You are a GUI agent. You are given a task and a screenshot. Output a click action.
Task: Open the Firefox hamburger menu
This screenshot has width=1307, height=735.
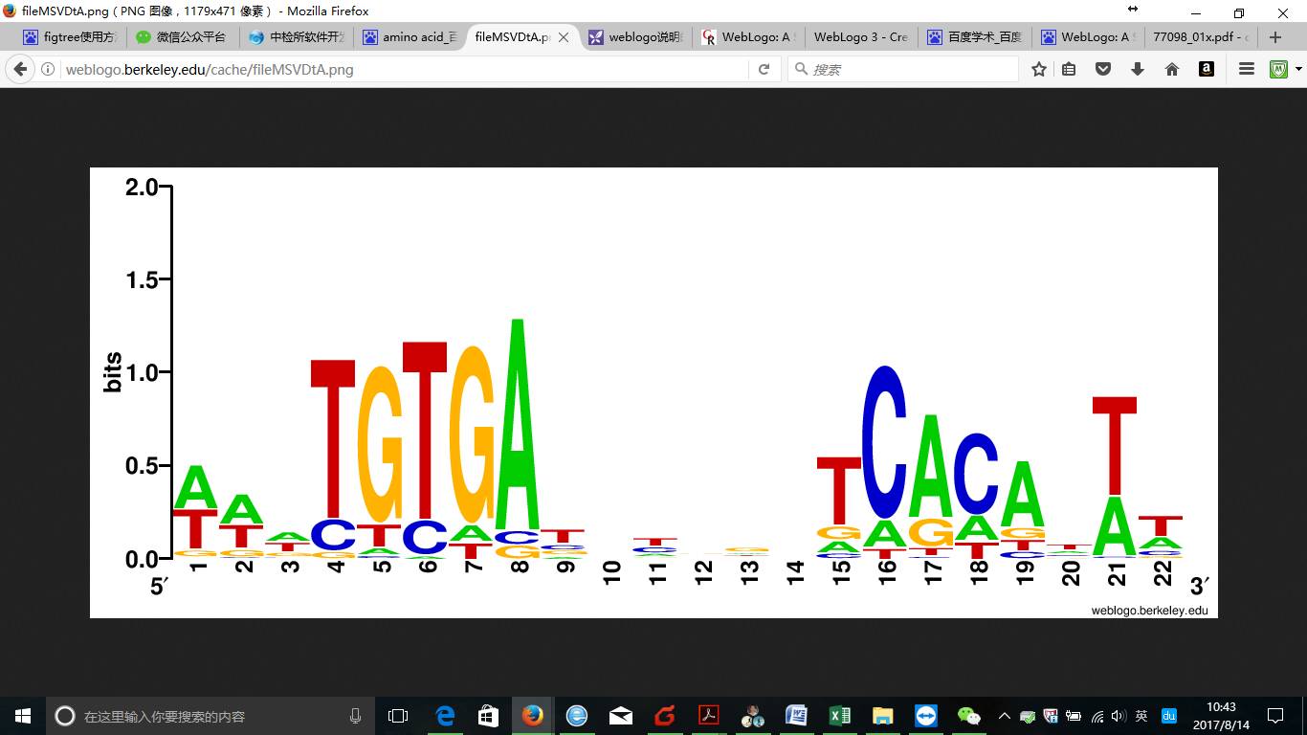tap(1247, 69)
